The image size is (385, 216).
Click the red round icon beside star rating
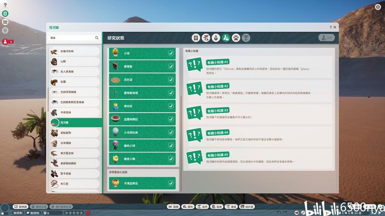[x=88, y=213]
